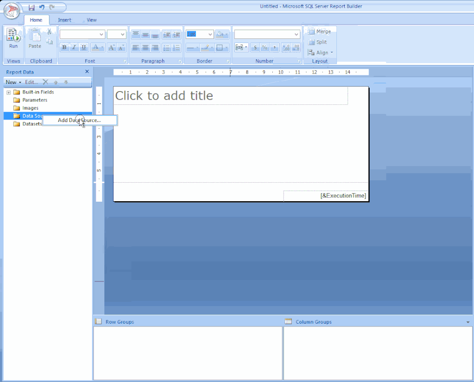Open placeholder styles 123 dropdown
Image resolution: width=474 pixels, height=382 pixels.
(242, 47)
